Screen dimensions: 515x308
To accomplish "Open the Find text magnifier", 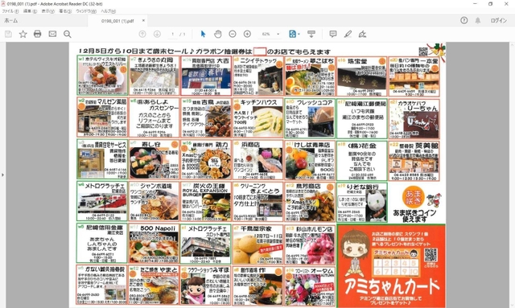I will pos(68,34).
